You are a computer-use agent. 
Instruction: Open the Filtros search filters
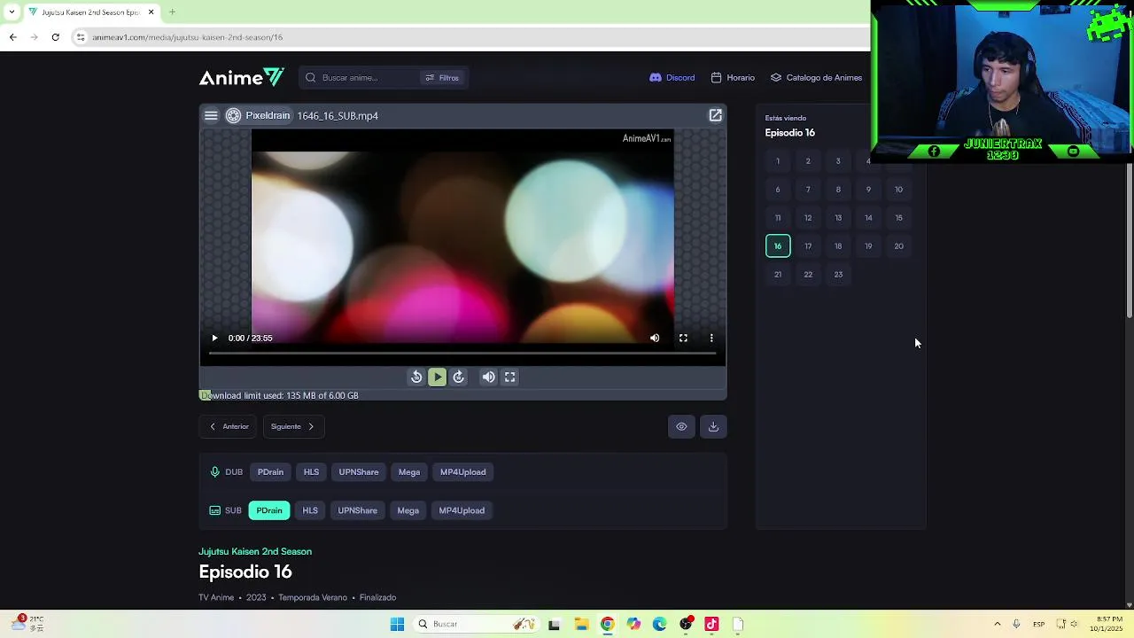click(442, 78)
